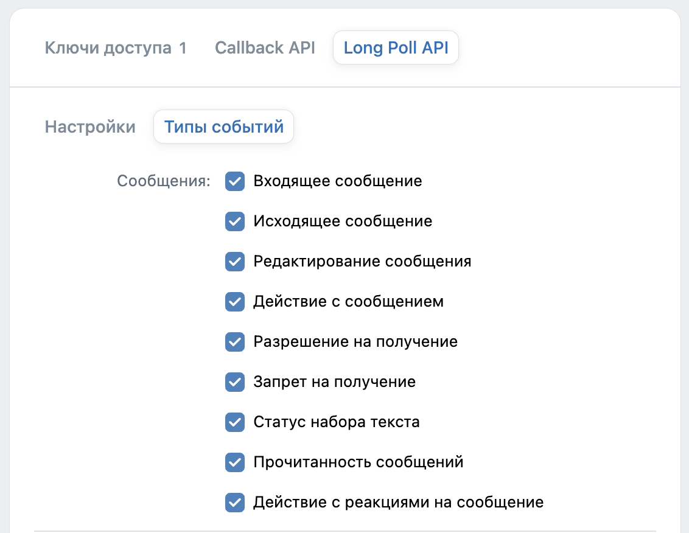This screenshot has width=689, height=533.
Task: Uncheck the Запрет на получение checkbox
Action: click(235, 382)
